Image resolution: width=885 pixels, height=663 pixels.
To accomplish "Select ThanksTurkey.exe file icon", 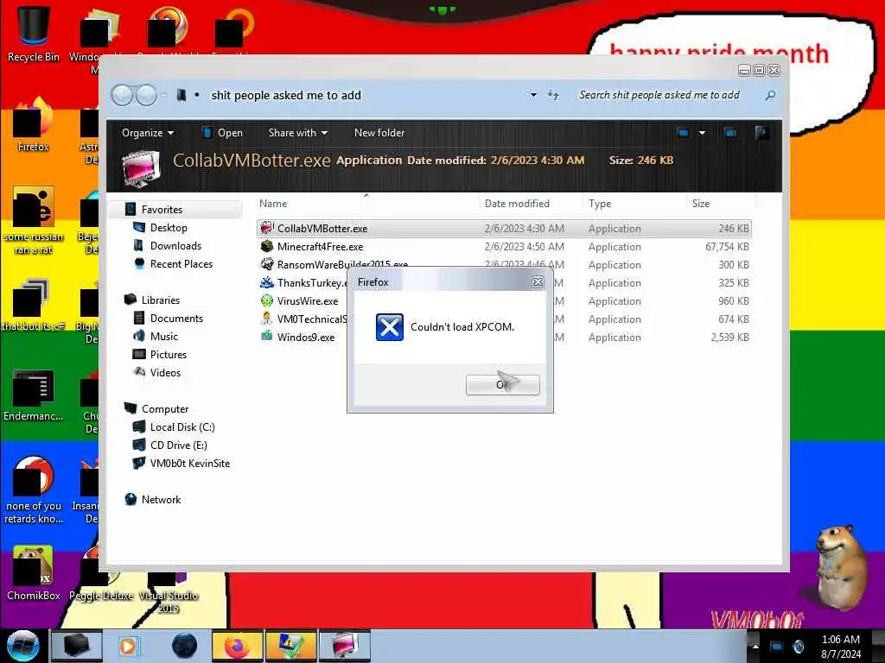I will coord(266,282).
